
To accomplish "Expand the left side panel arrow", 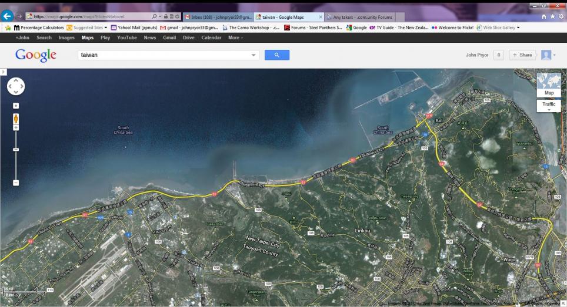I will coord(3,72).
